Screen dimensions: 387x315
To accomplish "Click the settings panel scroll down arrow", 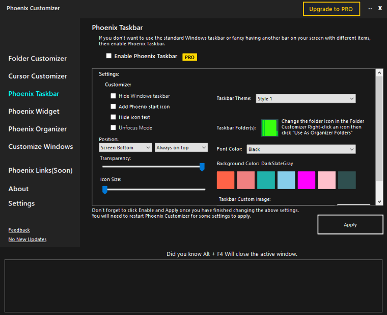I will tap(379, 202).
